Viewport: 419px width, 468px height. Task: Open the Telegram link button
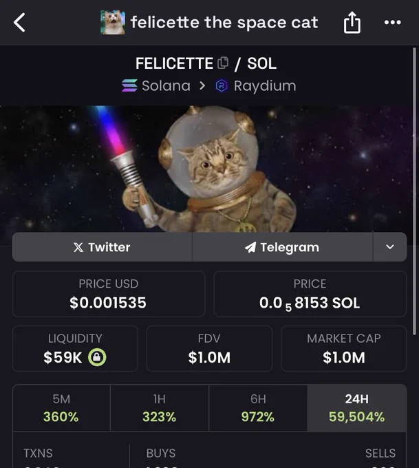pyautogui.click(x=282, y=247)
